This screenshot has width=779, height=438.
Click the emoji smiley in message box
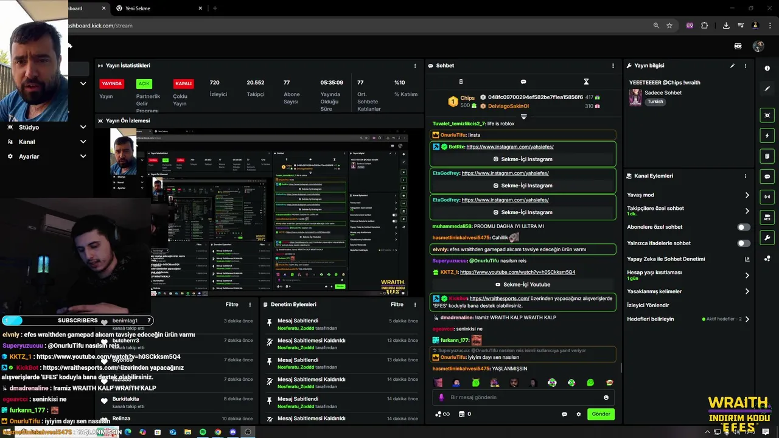[606, 397]
